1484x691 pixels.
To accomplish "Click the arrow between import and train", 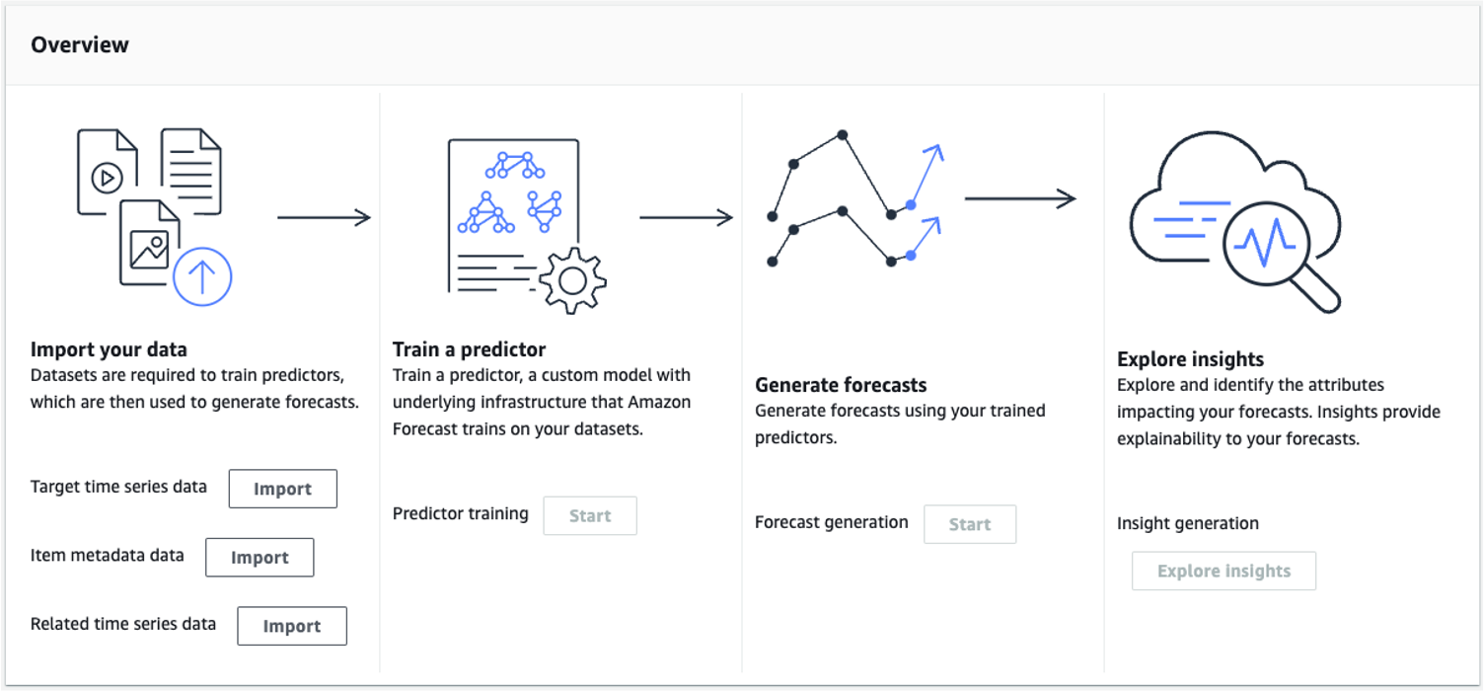I will [x=325, y=217].
